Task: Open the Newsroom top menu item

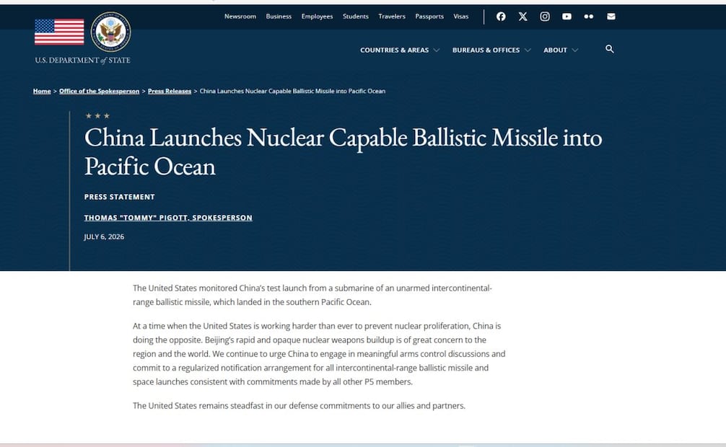Action: (240, 17)
